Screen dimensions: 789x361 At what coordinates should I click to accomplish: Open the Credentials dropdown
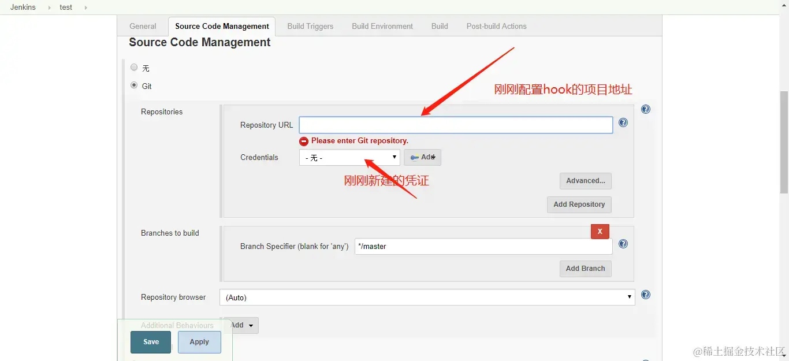pyautogui.click(x=349, y=157)
